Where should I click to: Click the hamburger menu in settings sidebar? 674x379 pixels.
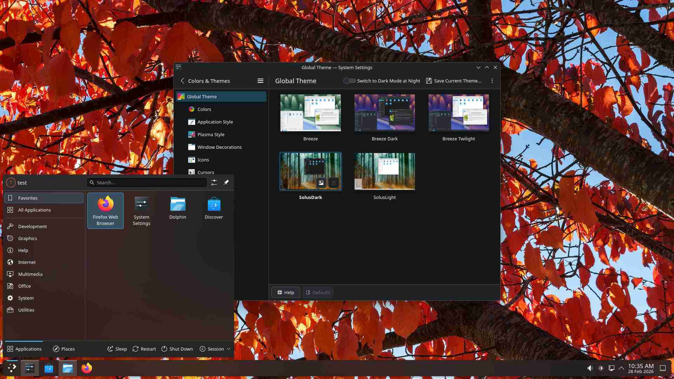260,81
